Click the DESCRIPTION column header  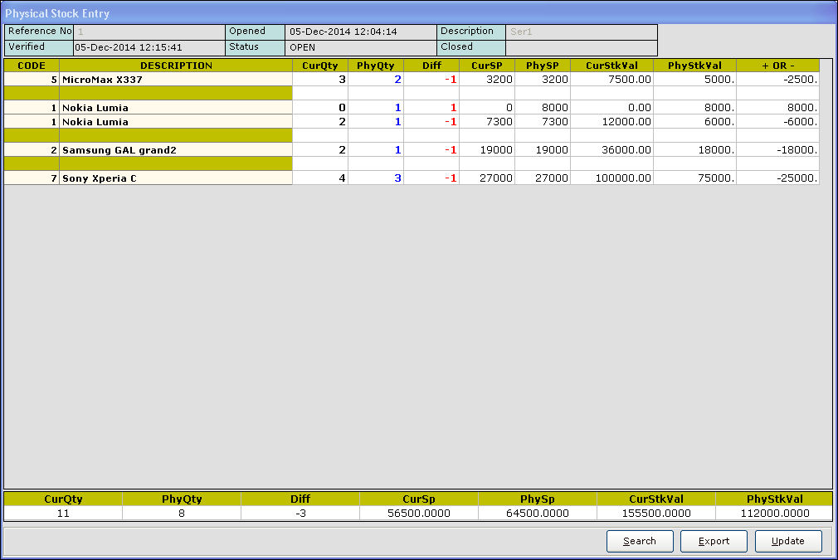[x=176, y=66]
